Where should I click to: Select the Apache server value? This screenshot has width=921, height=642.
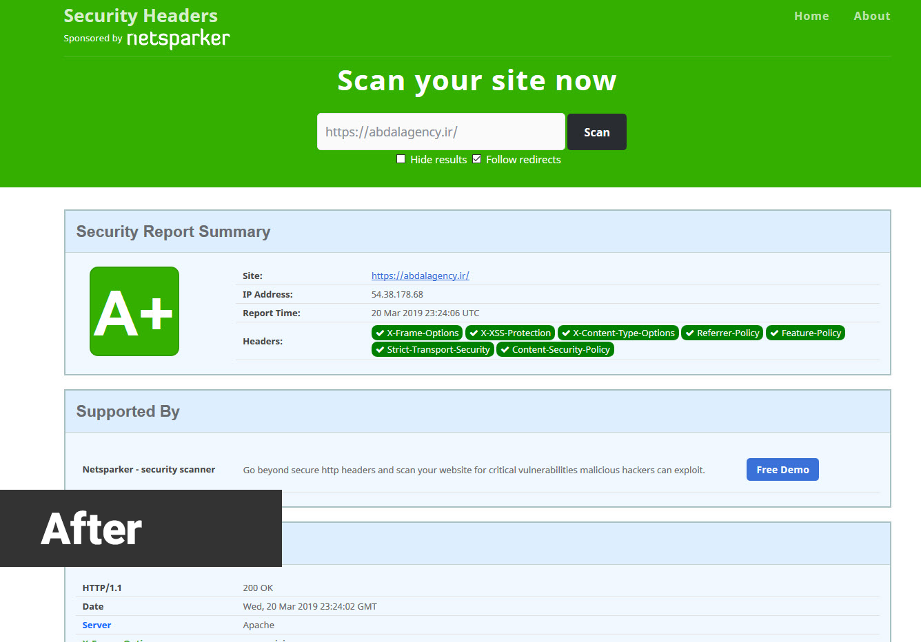coord(259,625)
